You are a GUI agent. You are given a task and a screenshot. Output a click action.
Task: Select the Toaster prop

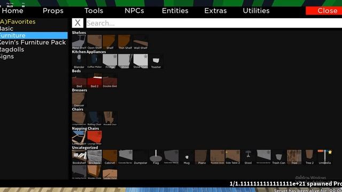click(x=156, y=61)
